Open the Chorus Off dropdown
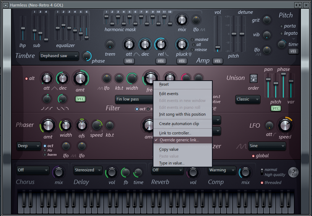 click(x=33, y=170)
